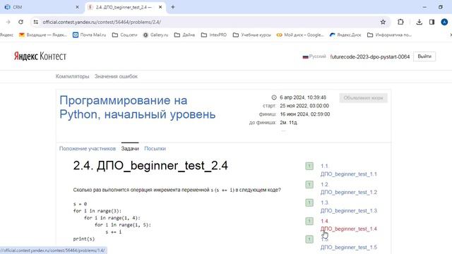Viewport: 452px width, 254px height.
Task: Open Яндекс.Диск bookmark
Action: click(x=345, y=35)
